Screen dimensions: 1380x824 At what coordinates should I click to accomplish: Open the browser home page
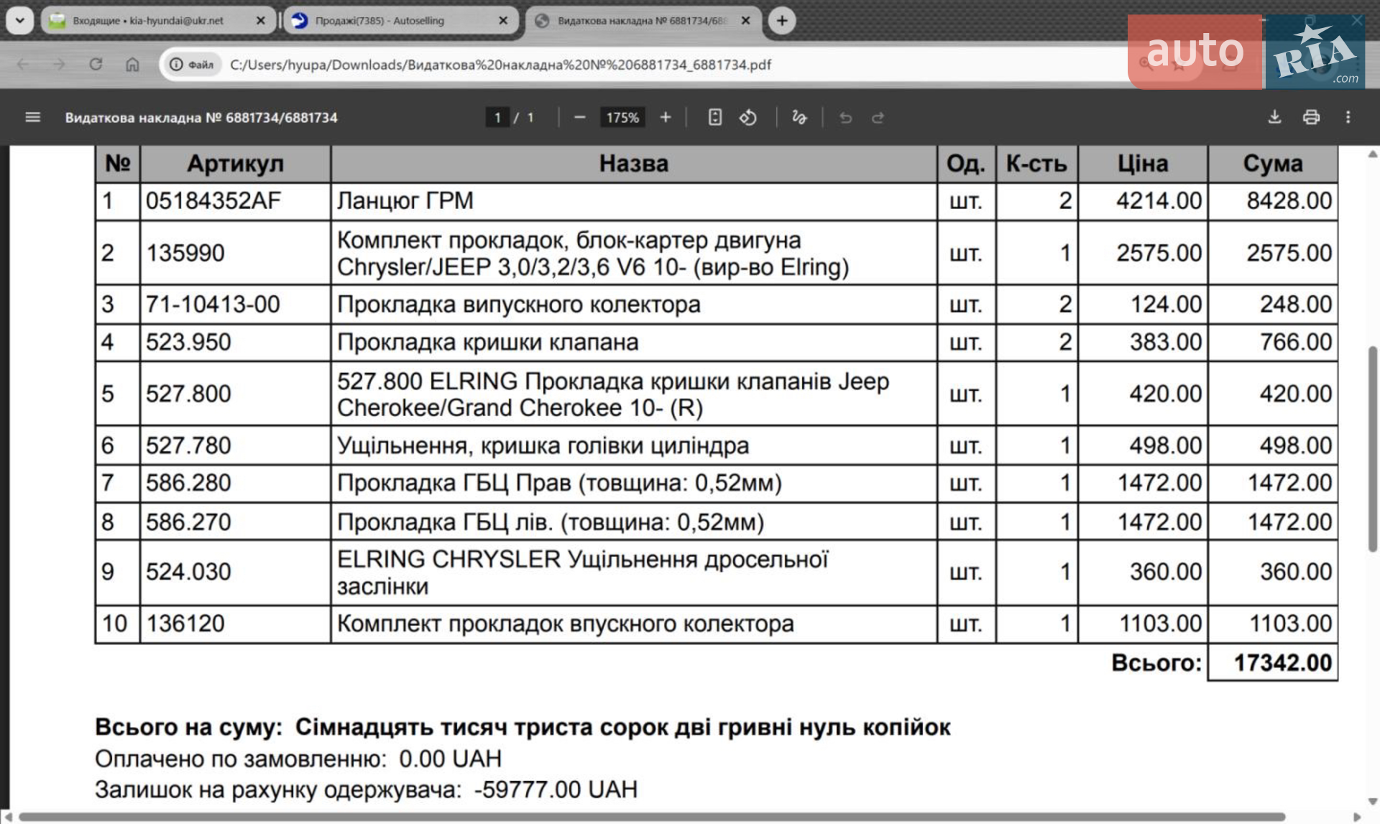pyautogui.click(x=132, y=65)
